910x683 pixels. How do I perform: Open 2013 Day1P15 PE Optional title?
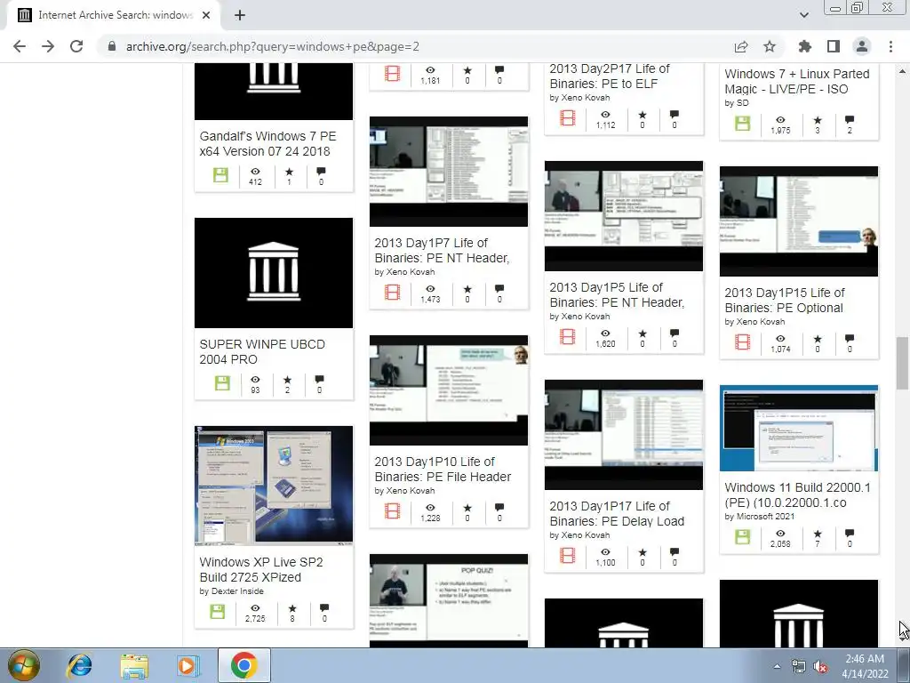(785, 301)
